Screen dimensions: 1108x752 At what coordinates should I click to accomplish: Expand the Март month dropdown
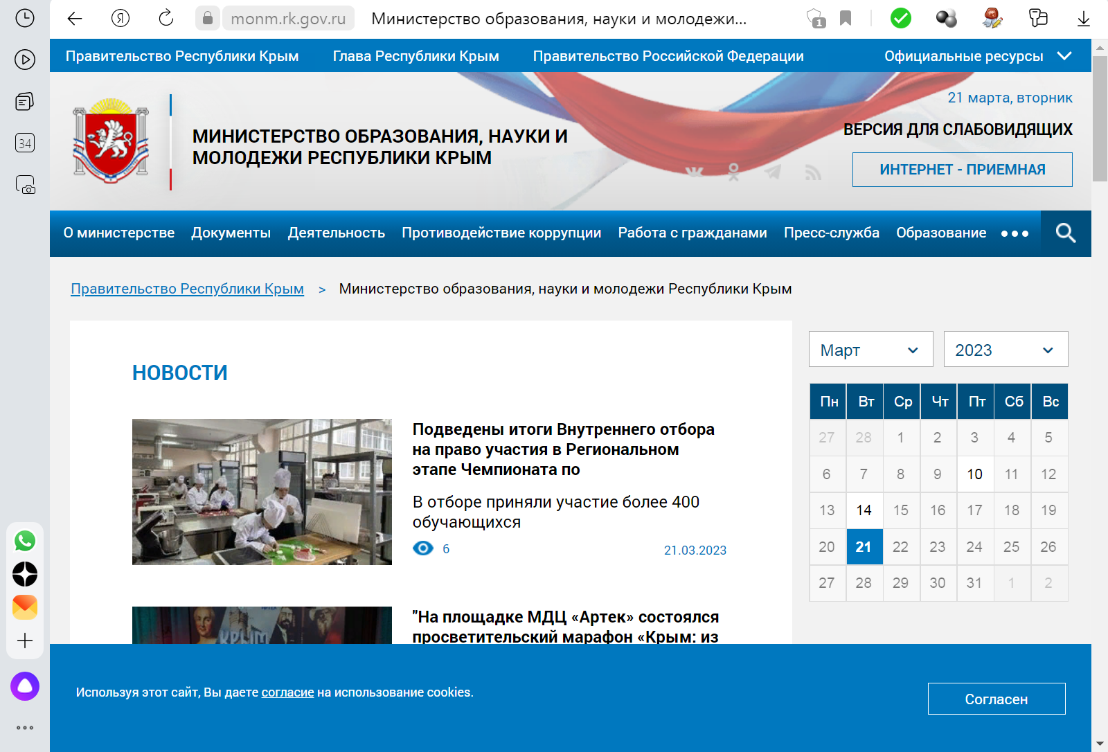click(870, 350)
